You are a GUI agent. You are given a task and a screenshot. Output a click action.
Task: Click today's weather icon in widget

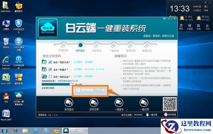coord(182,18)
